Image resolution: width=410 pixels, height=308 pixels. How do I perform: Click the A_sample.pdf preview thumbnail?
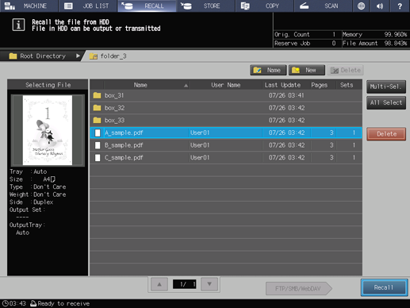tap(48, 130)
